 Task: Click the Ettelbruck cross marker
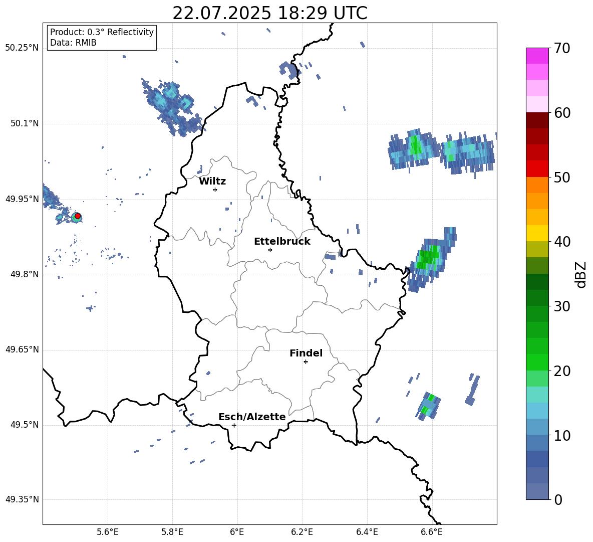click(x=270, y=250)
